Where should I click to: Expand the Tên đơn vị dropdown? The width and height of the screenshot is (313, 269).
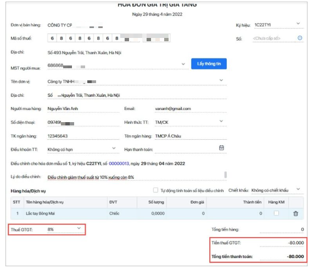pos(221,80)
